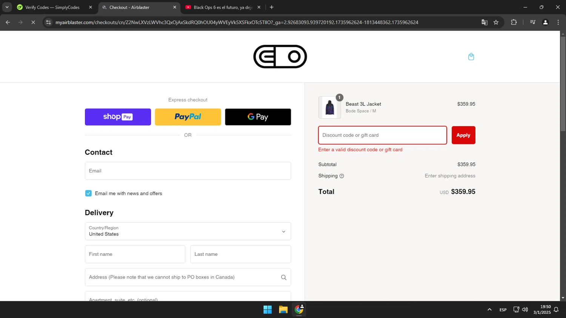Close the Verify Codes SimplyCodes tab
The image size is (566, 318).
coord(91,7)
